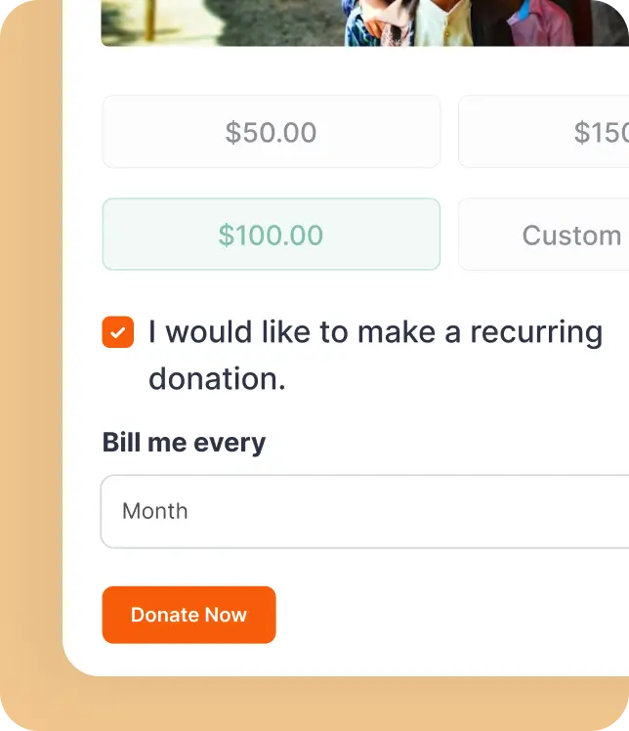Screen dimensions: 629x731
Task: Click the Custom text label
Action: point(571,235)
